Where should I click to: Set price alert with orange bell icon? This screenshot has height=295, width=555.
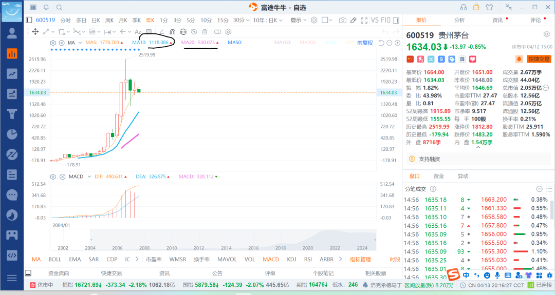519,59
